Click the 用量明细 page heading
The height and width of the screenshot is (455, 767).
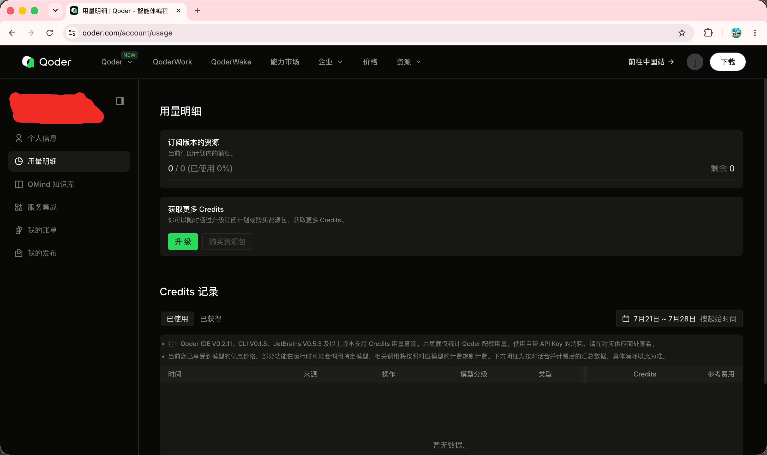[181, 111]
